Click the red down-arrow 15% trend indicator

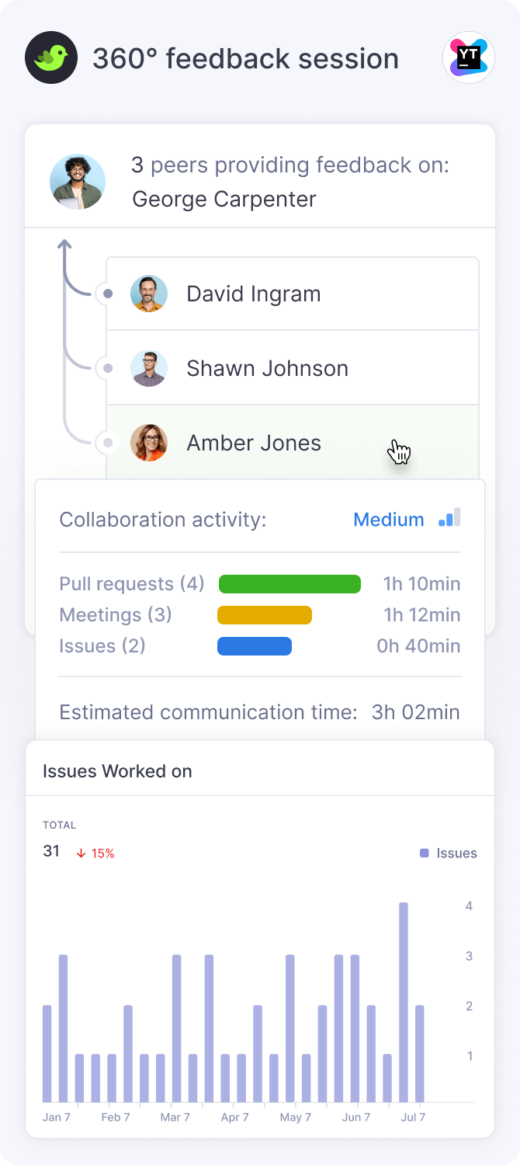point(95,853)
